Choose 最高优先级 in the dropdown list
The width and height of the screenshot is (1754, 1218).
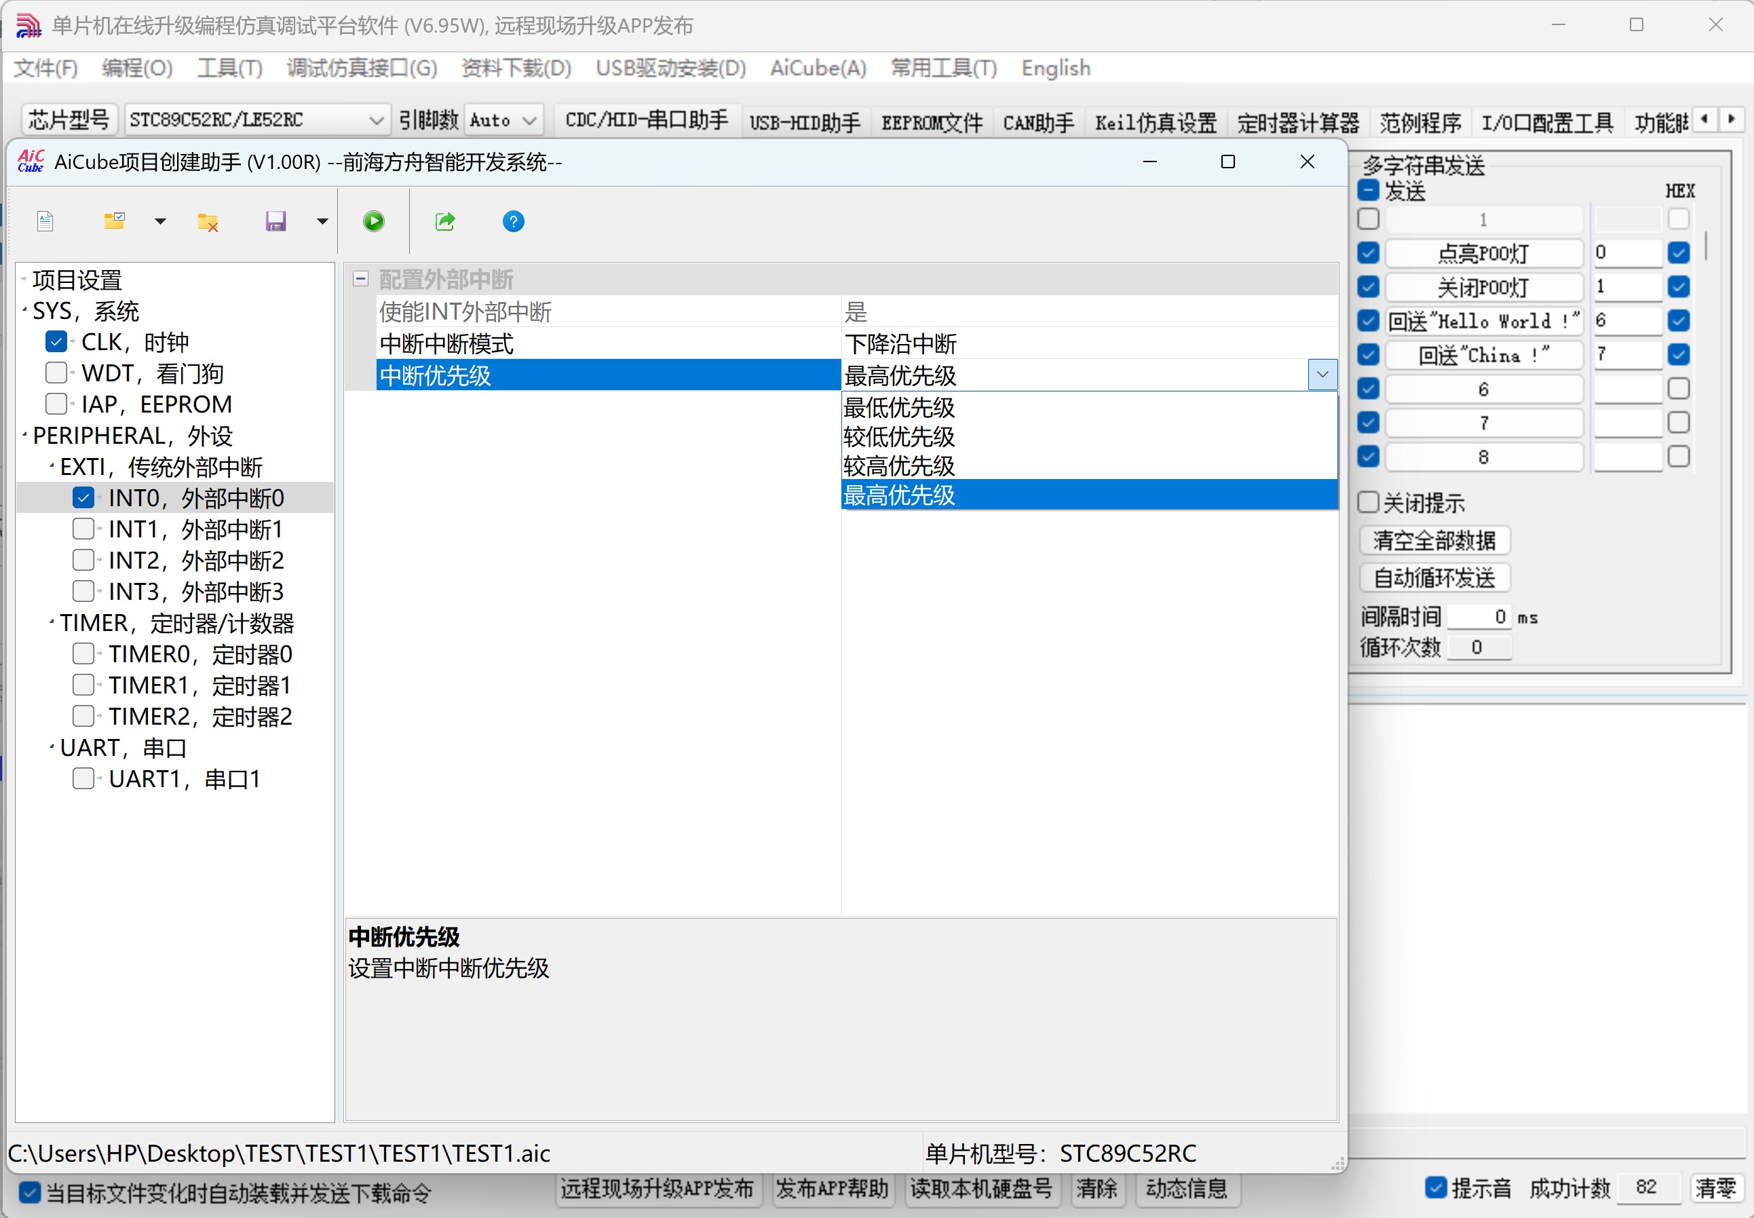pyautogui.click(x=1090, y=495)
